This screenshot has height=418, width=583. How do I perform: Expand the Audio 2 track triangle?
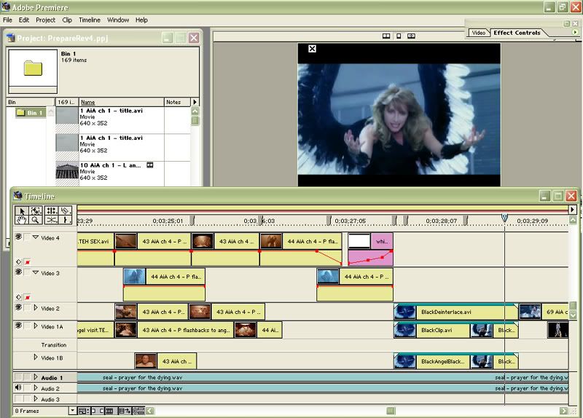[36, 388]
